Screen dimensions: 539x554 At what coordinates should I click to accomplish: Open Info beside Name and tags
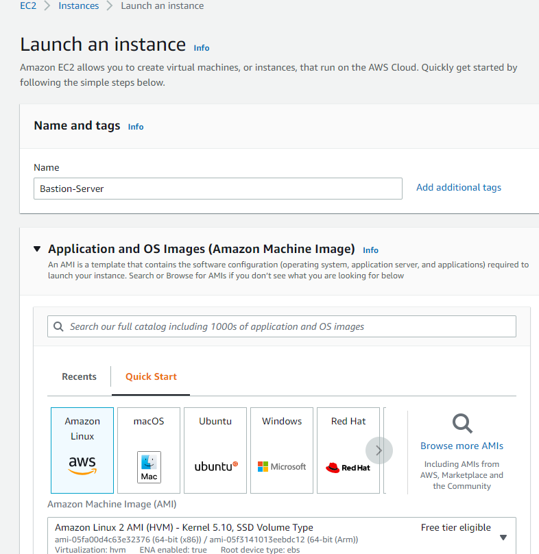(136, 127)
